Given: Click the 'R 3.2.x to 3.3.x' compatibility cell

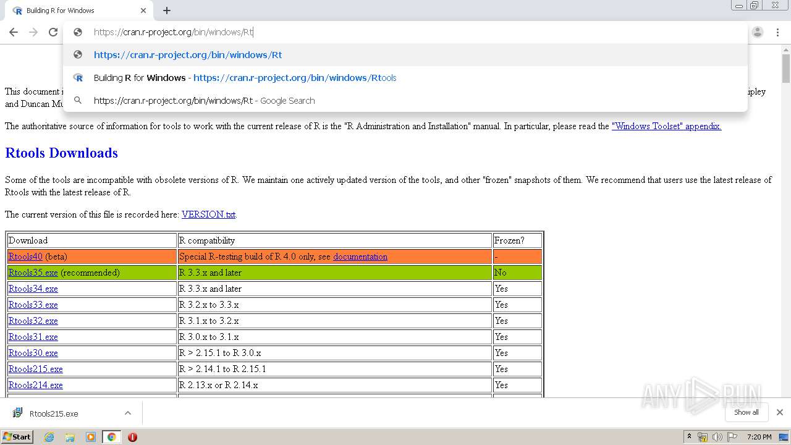Looking at the screenshot, I should click(335, 305).
